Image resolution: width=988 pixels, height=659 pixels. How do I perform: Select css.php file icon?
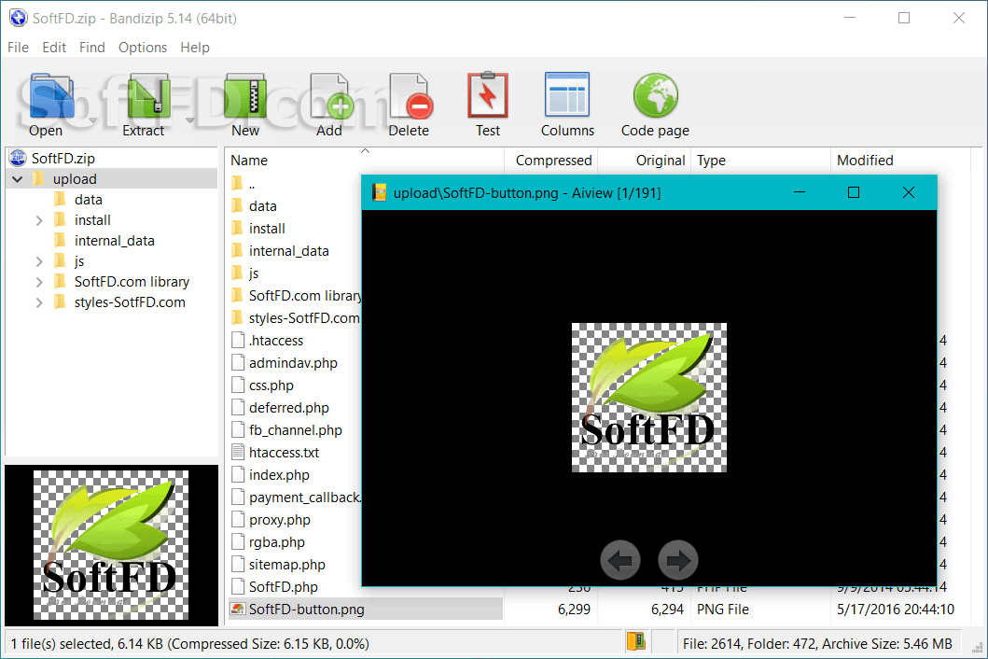click(238, 386)
